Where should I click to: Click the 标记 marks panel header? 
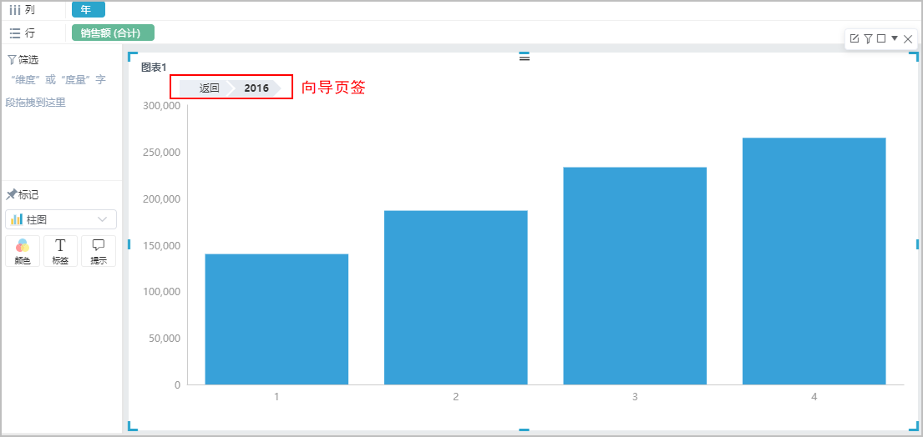23,195
